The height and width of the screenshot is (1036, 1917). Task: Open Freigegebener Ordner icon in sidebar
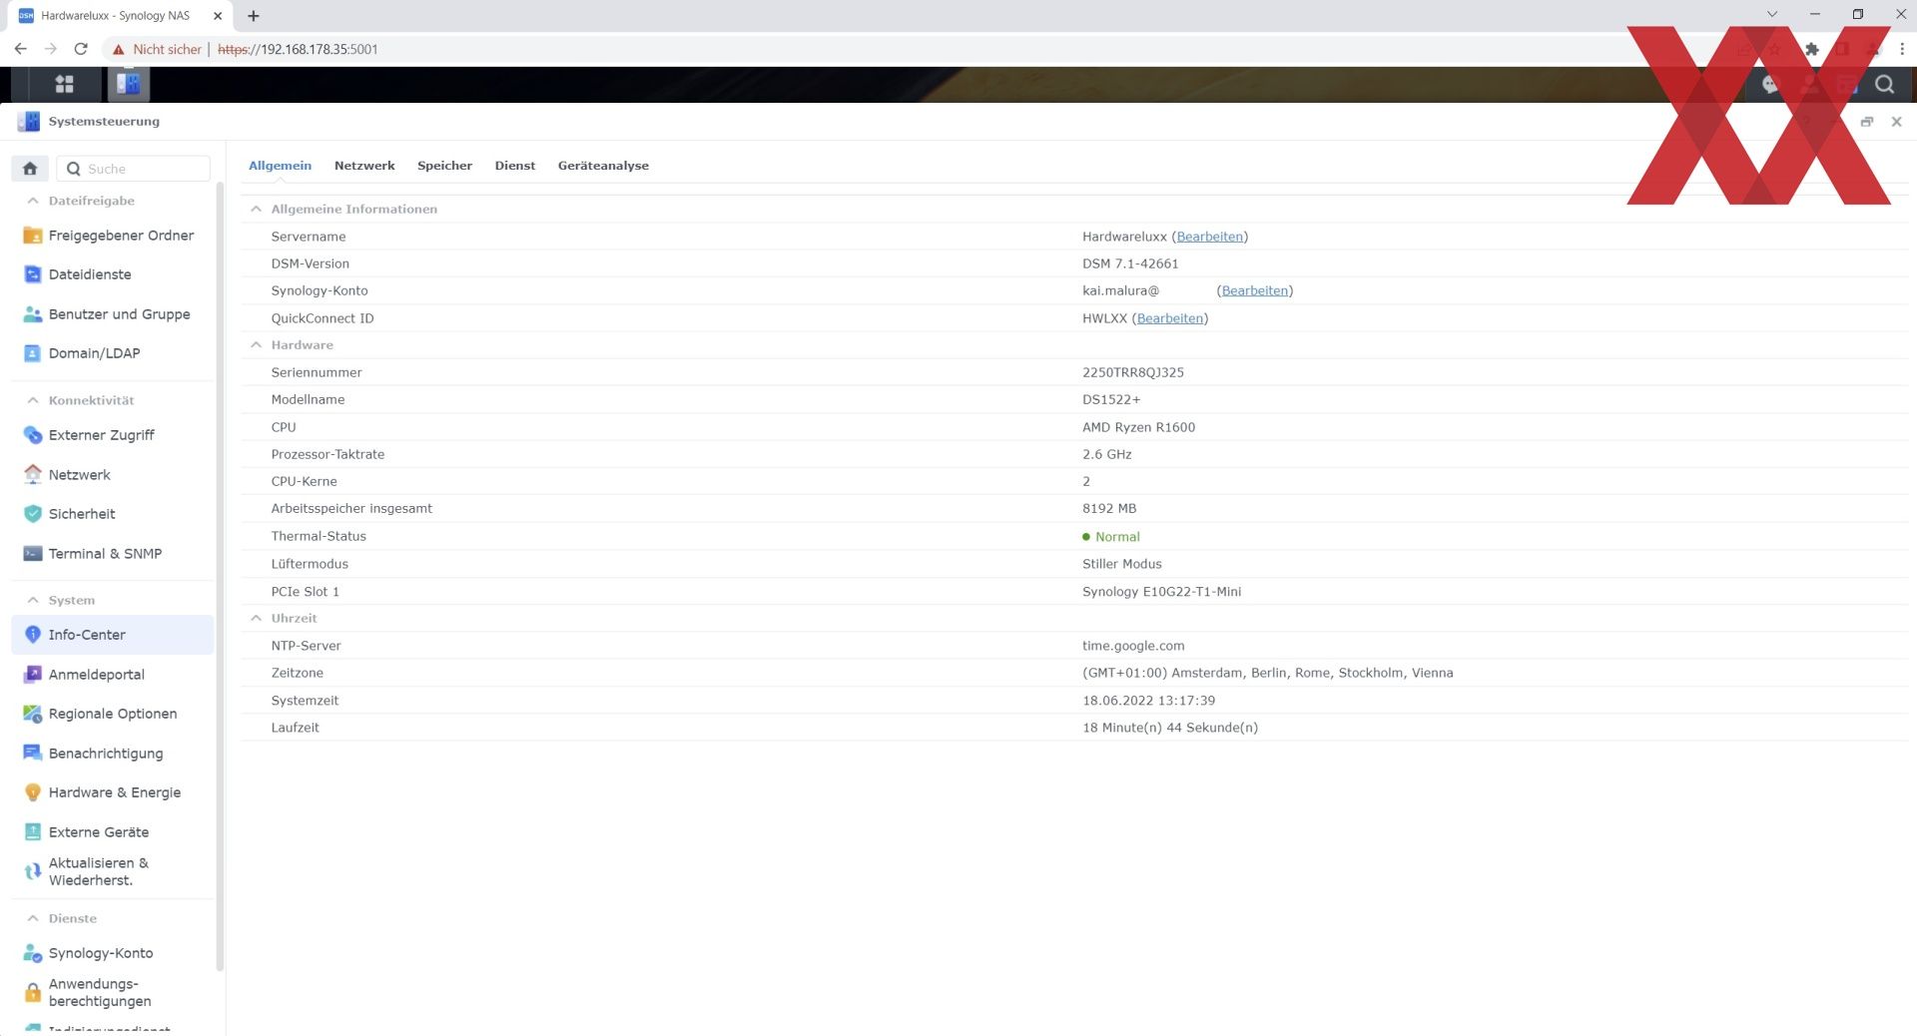point(33,236)
